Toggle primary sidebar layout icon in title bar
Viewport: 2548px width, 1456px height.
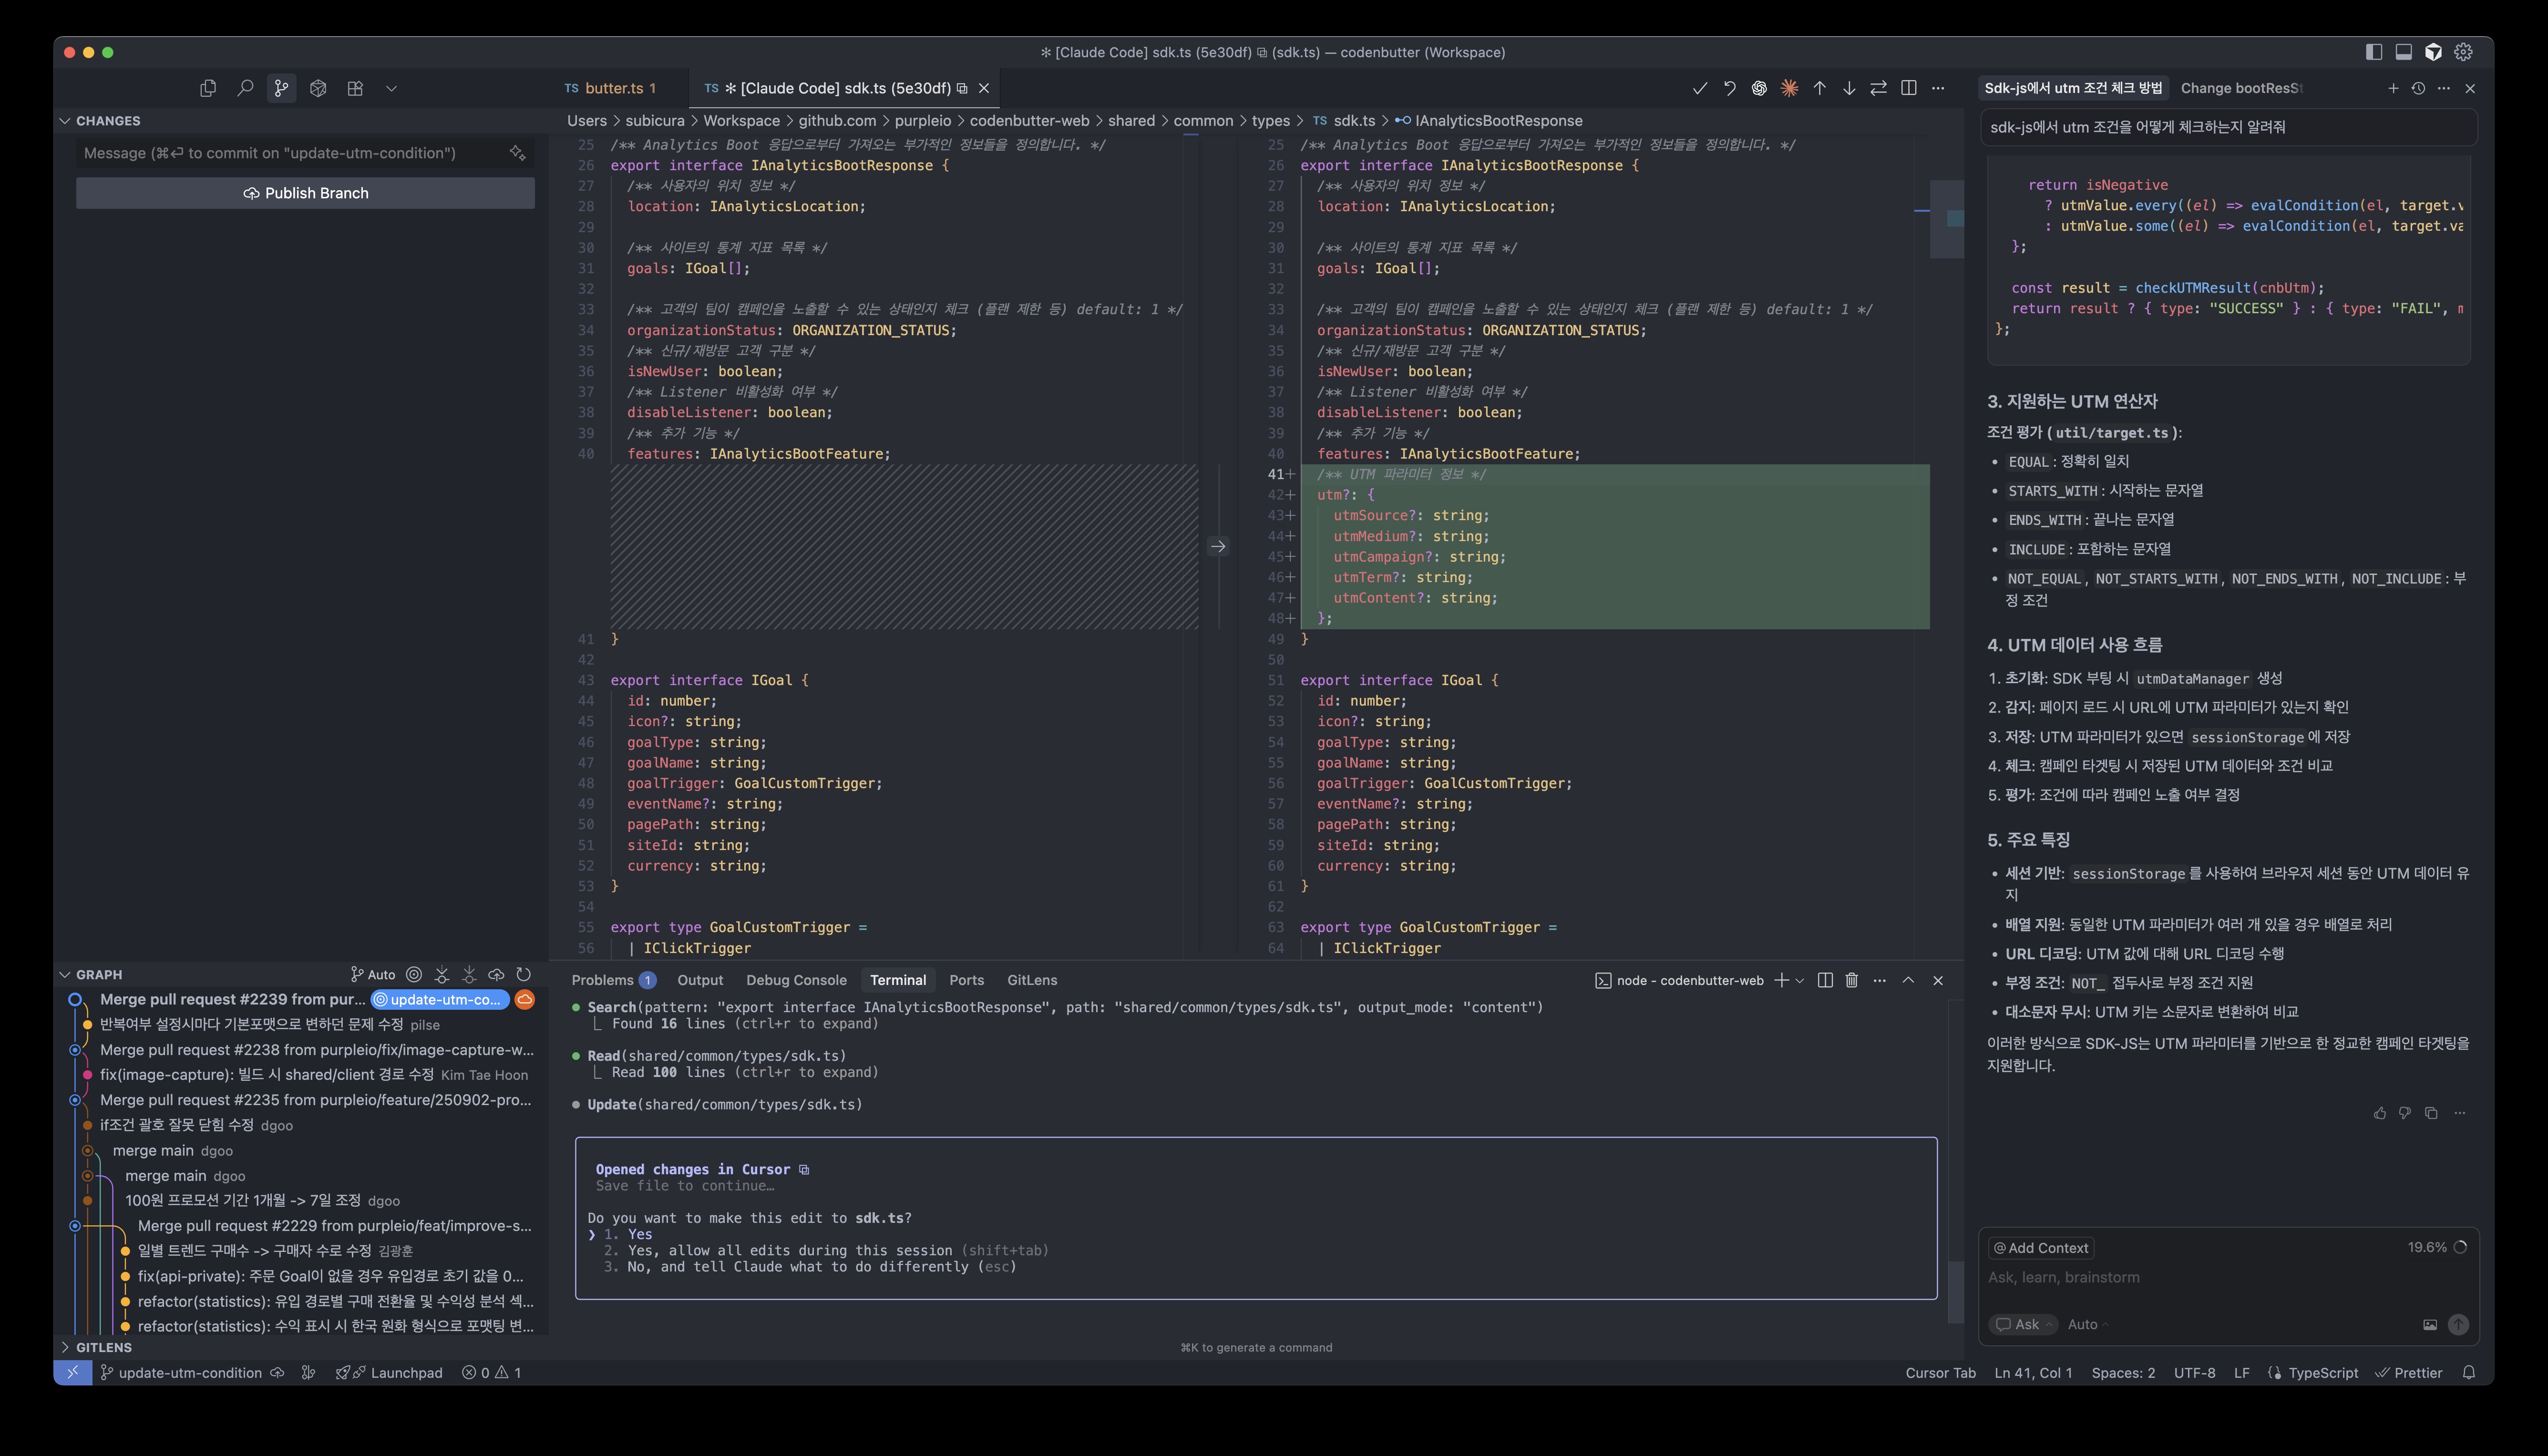(x=2374, y=52)
